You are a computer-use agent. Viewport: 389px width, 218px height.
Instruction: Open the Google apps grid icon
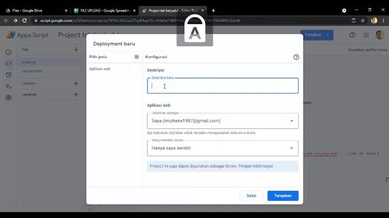point(366,35)
